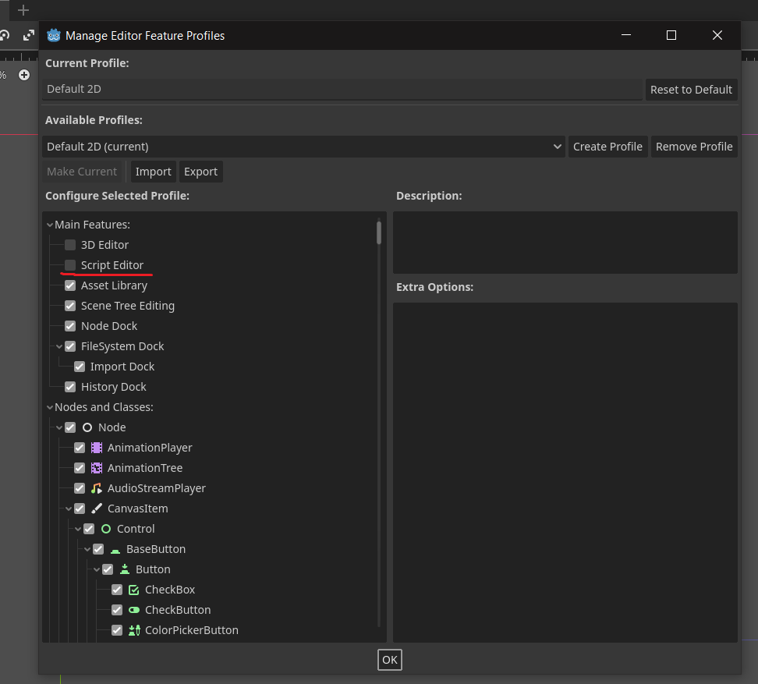Confirm with the OK button

point(389,659)
